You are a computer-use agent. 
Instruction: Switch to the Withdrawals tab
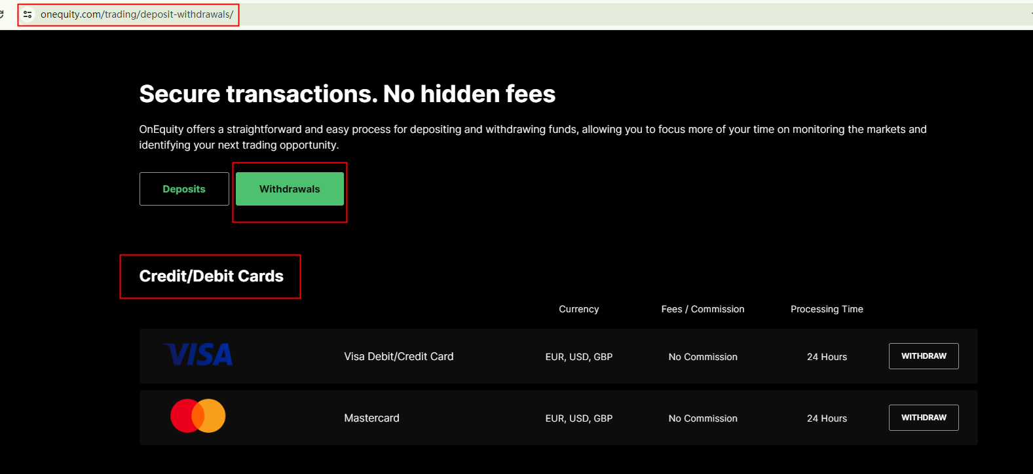(290, 189)
